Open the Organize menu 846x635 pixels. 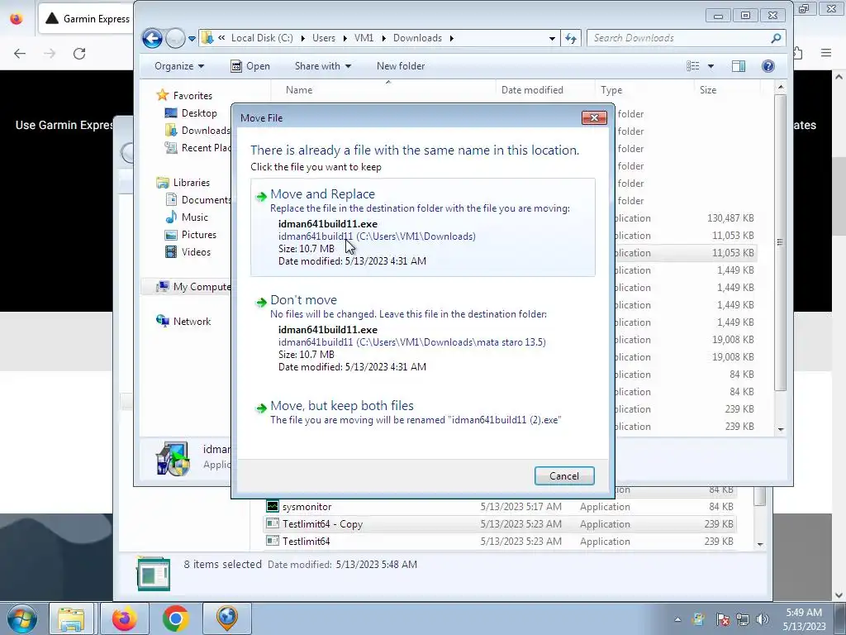click(x=179, y=66)
